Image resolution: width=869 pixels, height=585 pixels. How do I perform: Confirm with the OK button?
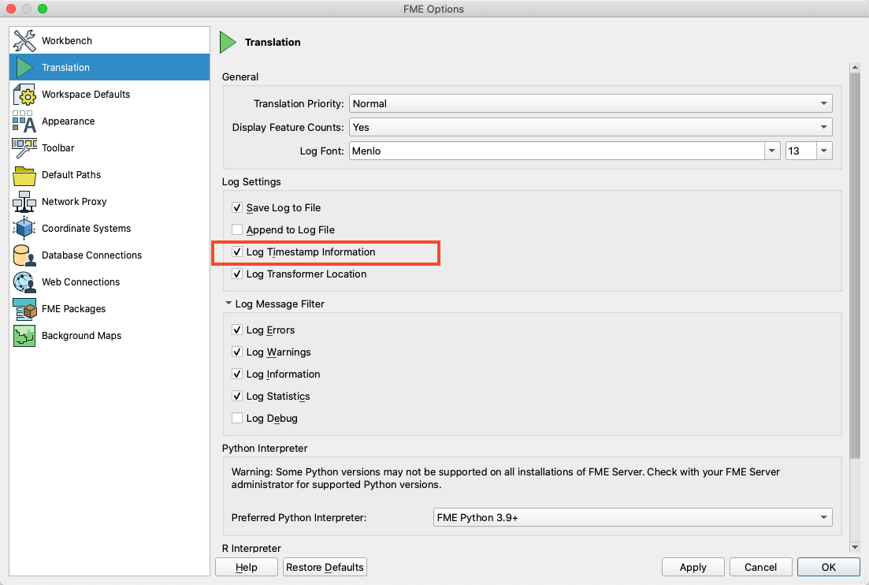pyautogui.click(x=829, y=567)
